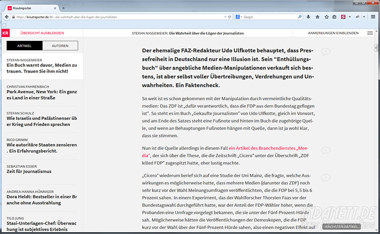Open the Google search engine selector

pos(239,17)
